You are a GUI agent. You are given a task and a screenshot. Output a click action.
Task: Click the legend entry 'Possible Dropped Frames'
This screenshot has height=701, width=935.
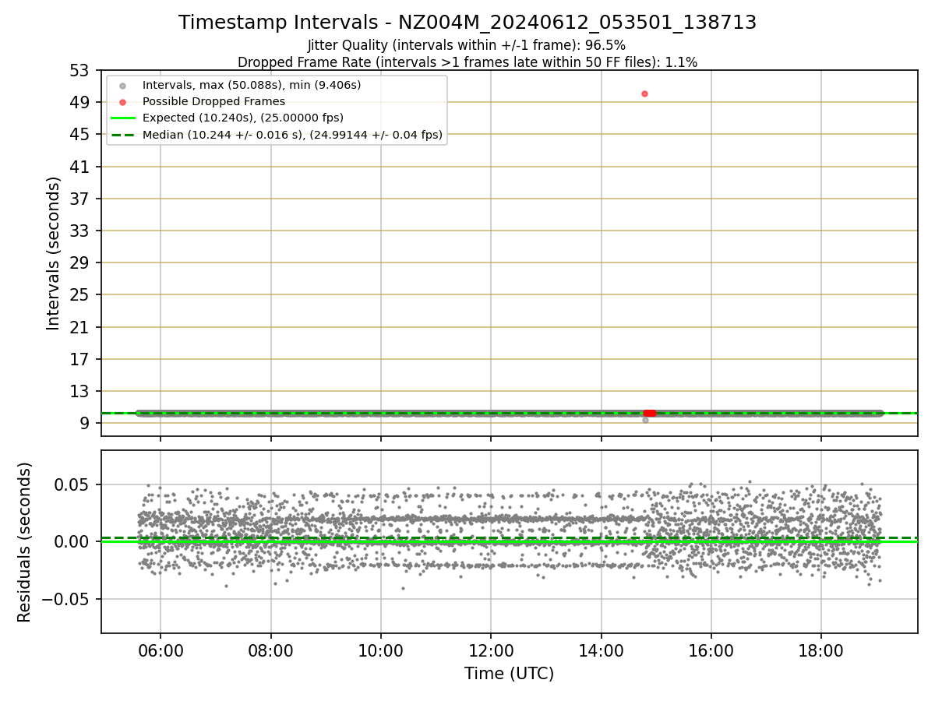point(213,101)
